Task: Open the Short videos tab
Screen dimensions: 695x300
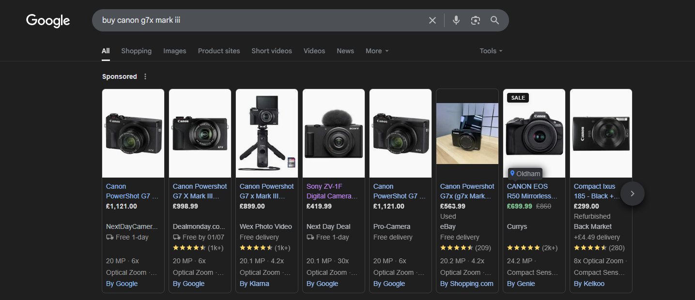Action: tap(272, 51)
